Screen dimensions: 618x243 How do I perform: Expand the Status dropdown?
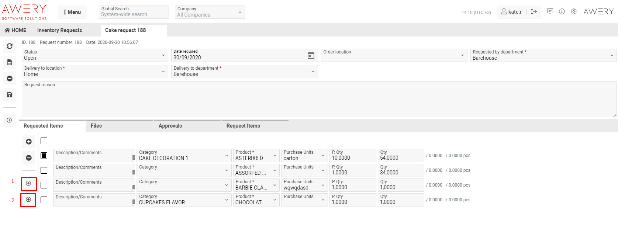(x=94, y=55)
